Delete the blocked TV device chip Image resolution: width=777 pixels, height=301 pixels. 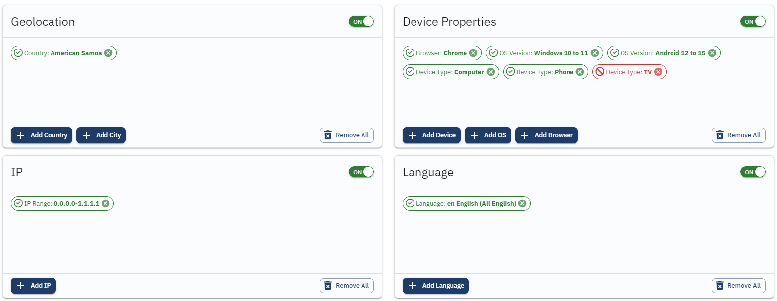tap(658, 72)
